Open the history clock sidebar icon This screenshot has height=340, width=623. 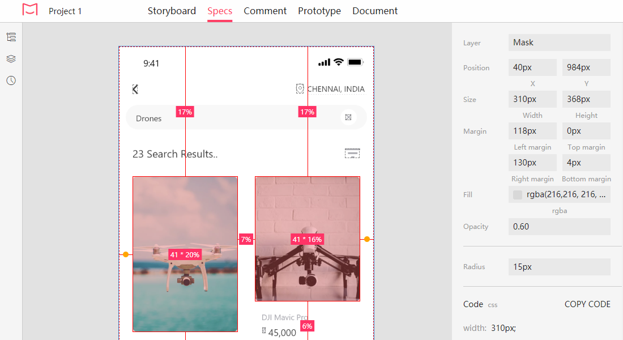(11, 80)
